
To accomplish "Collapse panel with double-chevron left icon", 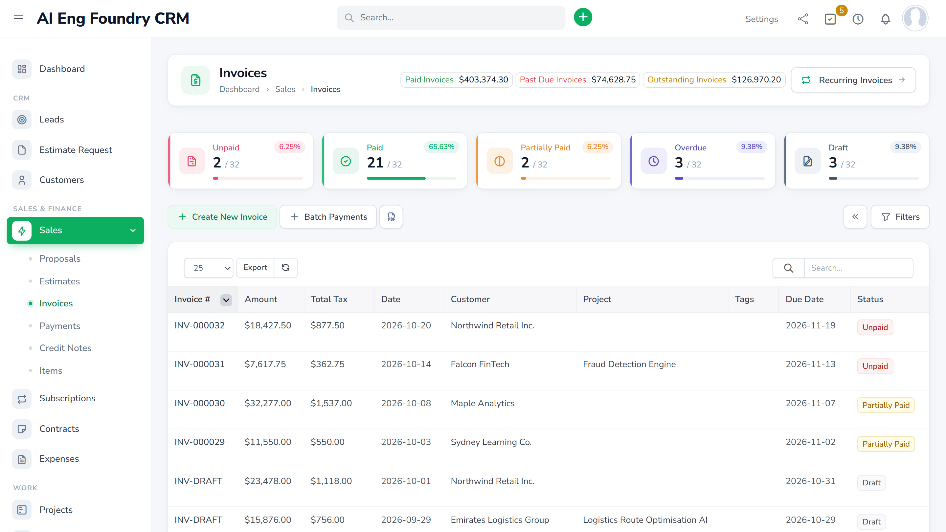I will [x=855, y=217].
